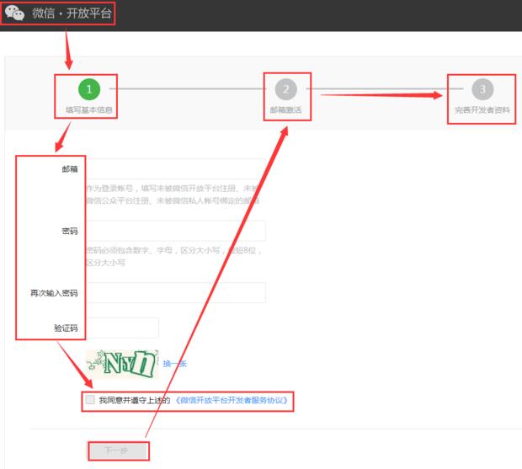The image size is (522, 469).
Task: Open 《微信开放平台开发者服务协议》 link
Action: 232,400
